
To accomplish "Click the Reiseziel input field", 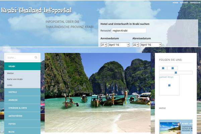I will coord(129,30).
